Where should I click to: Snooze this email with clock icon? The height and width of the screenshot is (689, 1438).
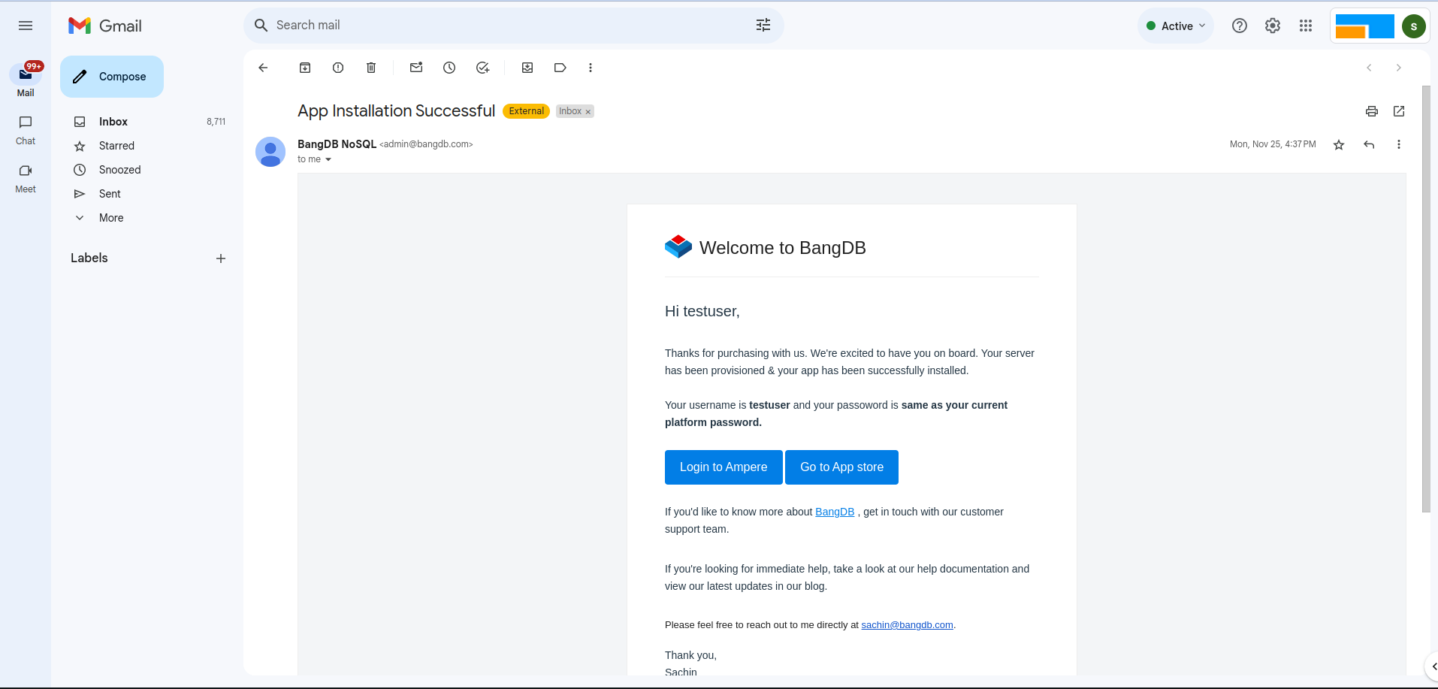(449, 68)
